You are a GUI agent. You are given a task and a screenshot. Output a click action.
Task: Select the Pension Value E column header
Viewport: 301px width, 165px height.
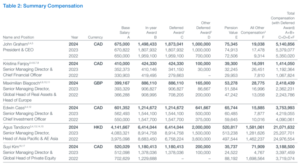pos(231,33)
